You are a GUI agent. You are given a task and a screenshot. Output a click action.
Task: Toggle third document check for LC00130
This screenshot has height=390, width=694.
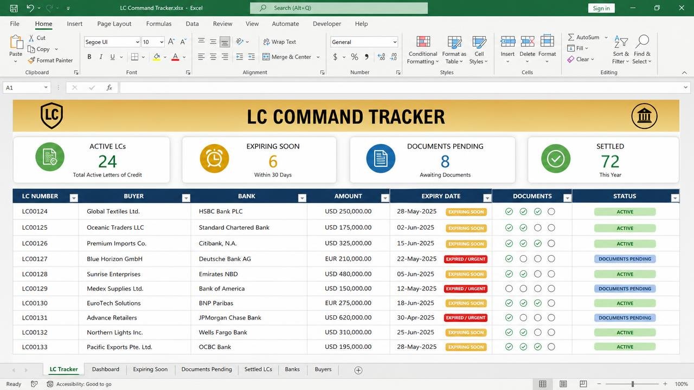(x=537, y=303)
